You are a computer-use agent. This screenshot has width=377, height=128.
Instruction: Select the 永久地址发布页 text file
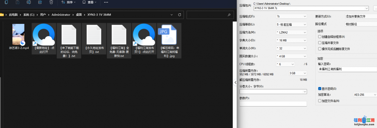(x=94, y=35)
